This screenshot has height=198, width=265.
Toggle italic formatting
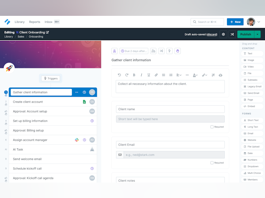coord(141,75)
